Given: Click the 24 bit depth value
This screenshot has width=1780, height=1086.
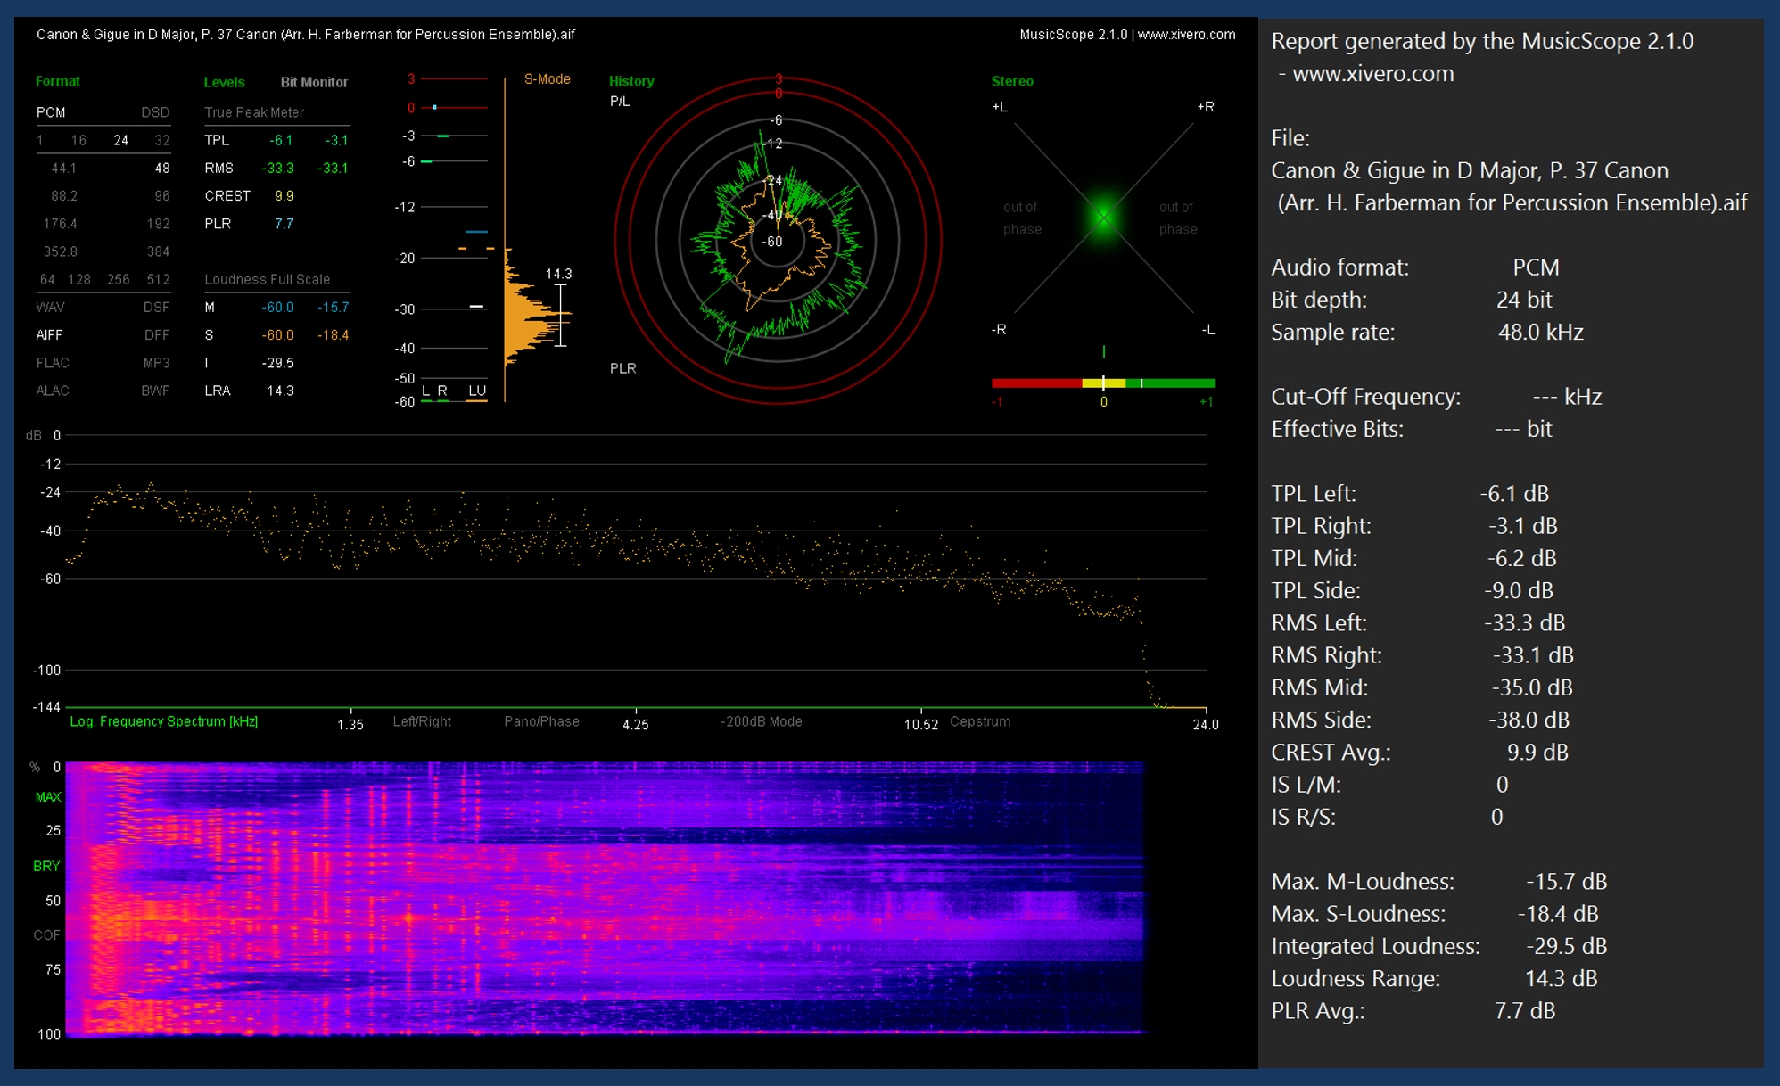Looking at the screenshot, I should click(x=121, y=140).
